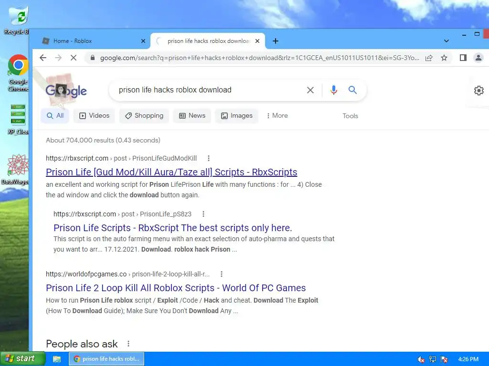This screenshot has width=489, height=366.
Task: Open Prison Life 2 Loop Kill All link
Action: [x=176, y=288]
